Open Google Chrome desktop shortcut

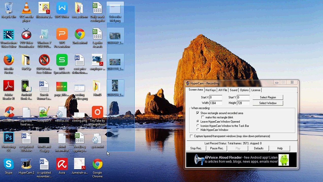click(x=97, y=168)
